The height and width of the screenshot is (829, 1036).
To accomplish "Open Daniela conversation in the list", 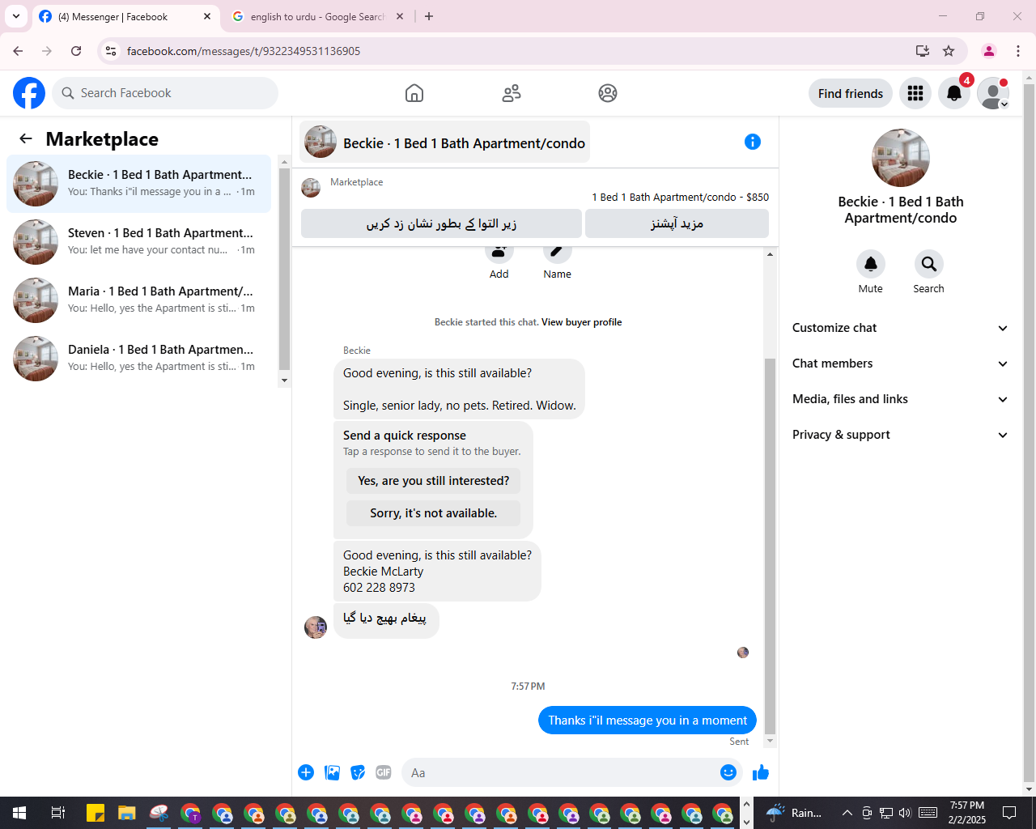I will pos(139,359).
